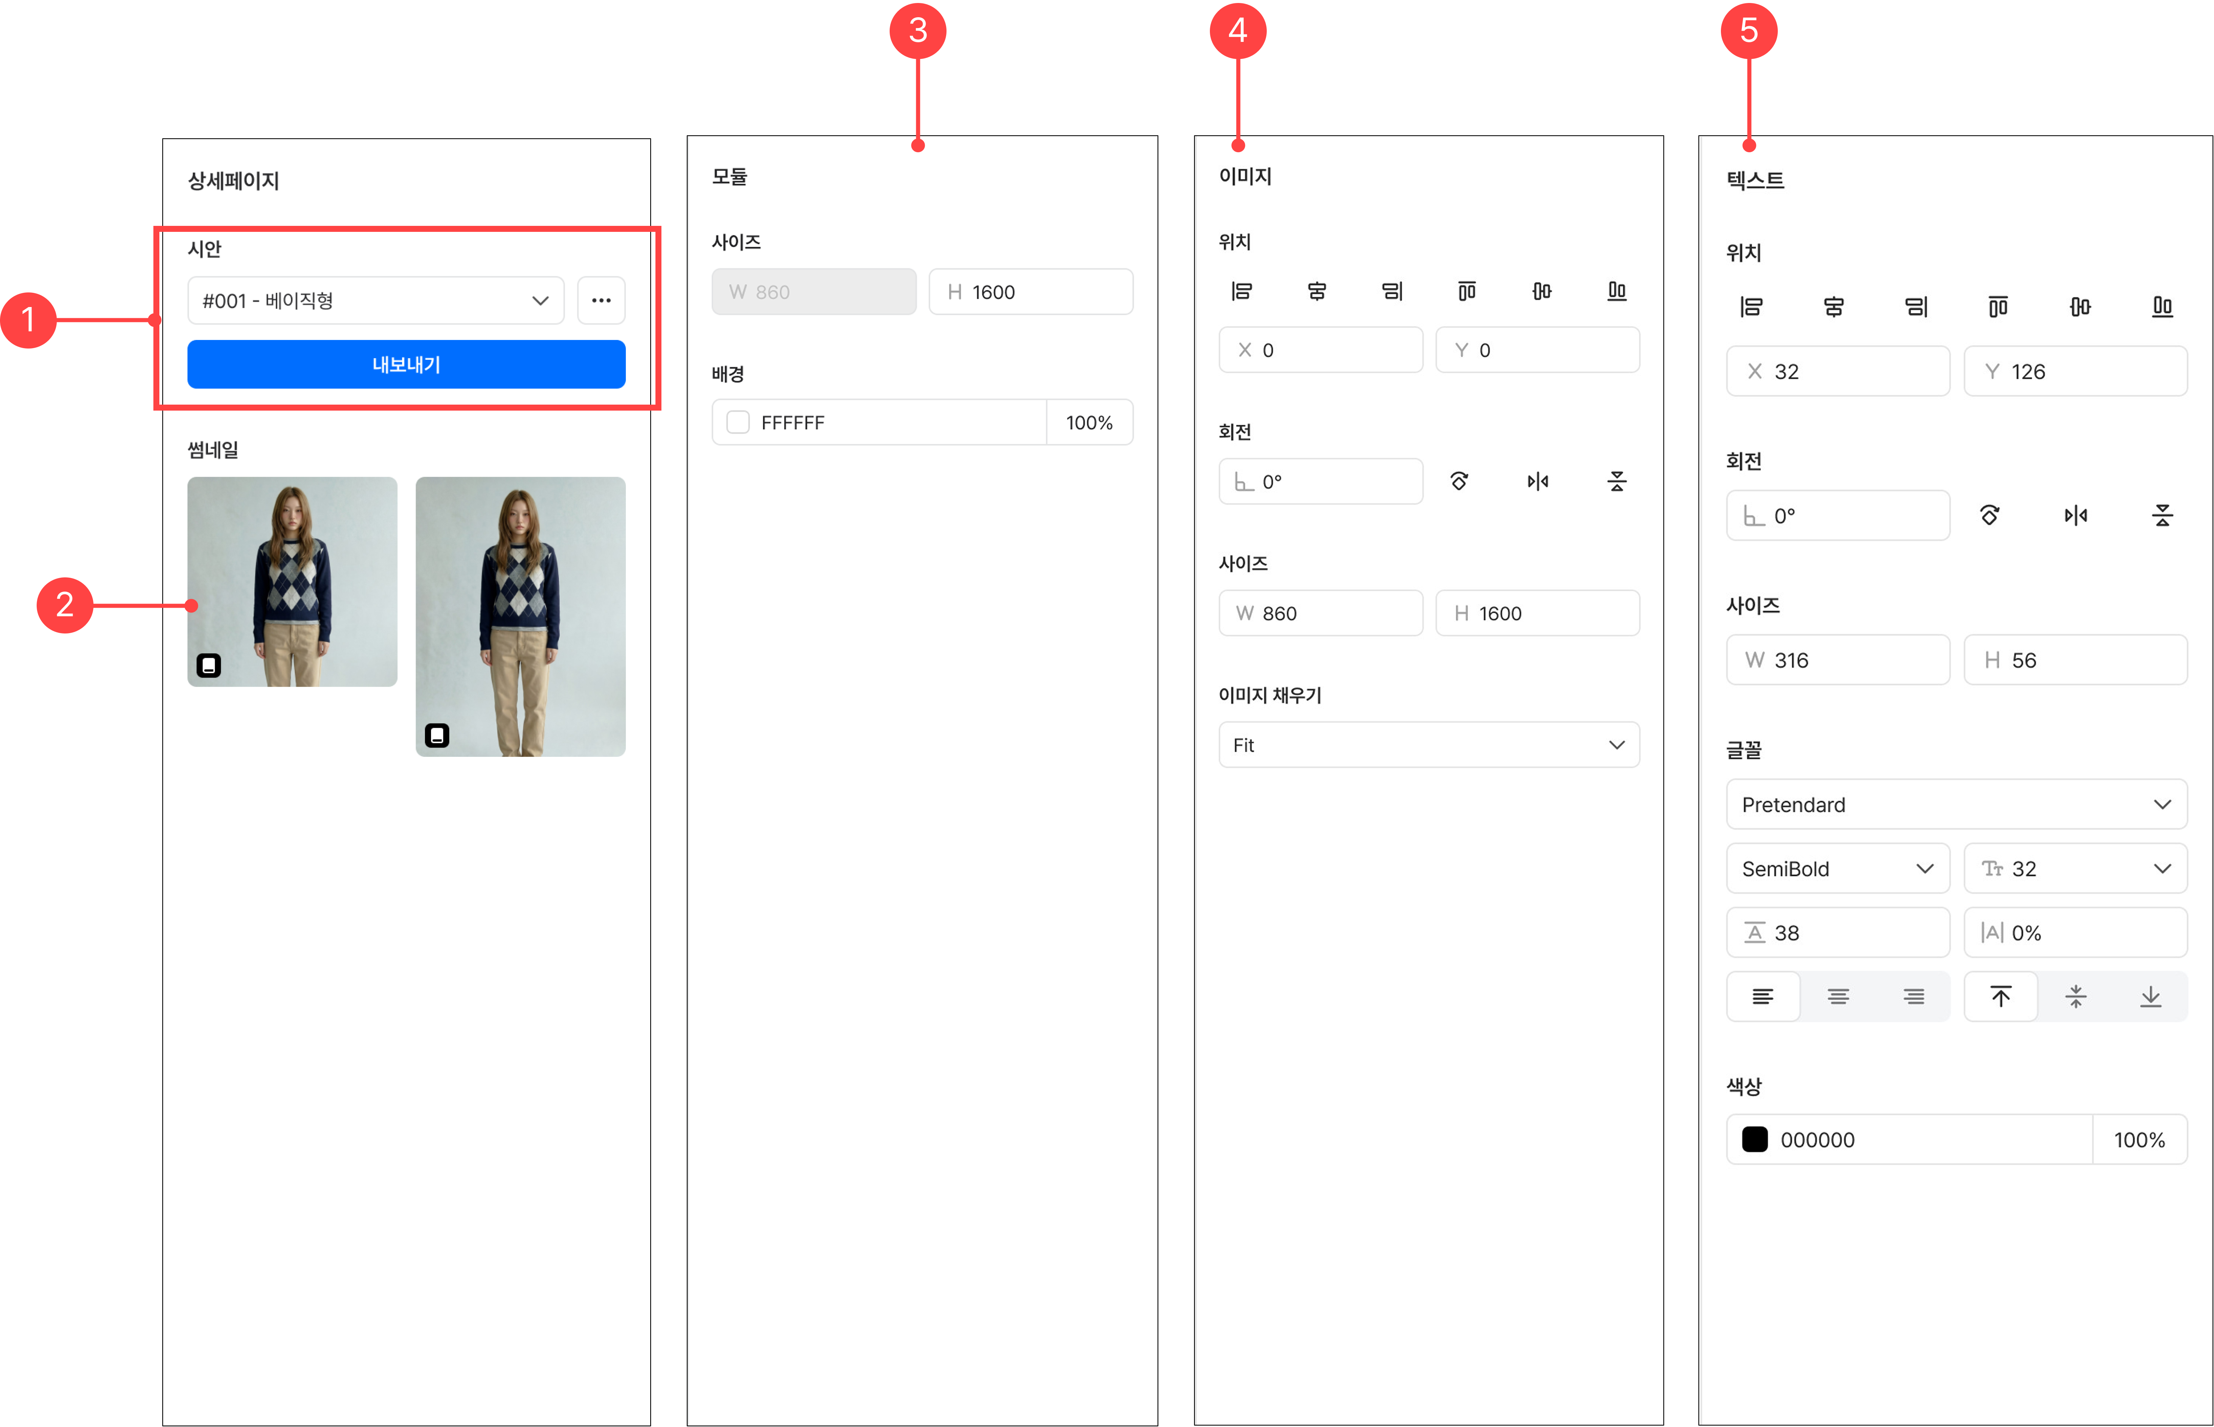
Task: Click the 텍스트 rotation angle field
Action: click(x=1839, y=515)
